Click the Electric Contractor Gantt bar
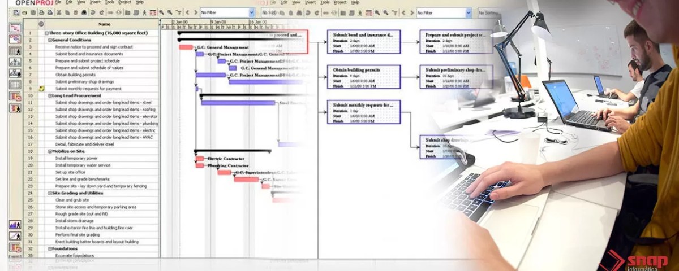The height and width of the screenshot is (271, 679). click(199, 159)
